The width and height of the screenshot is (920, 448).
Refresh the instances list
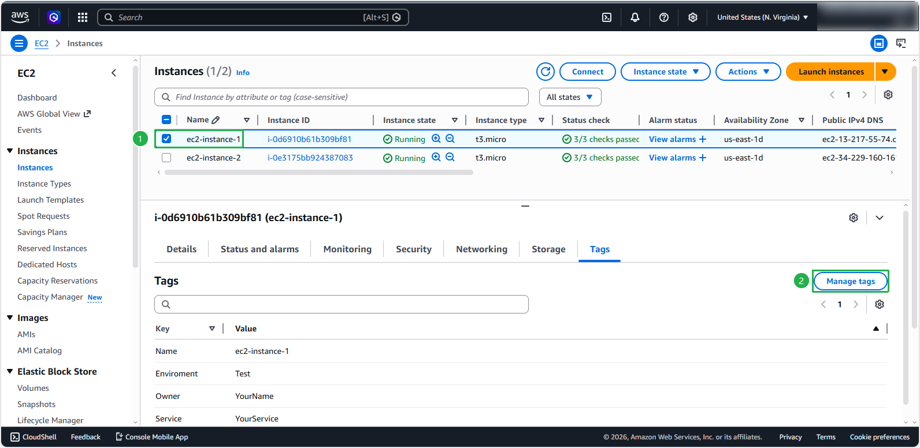546,72
